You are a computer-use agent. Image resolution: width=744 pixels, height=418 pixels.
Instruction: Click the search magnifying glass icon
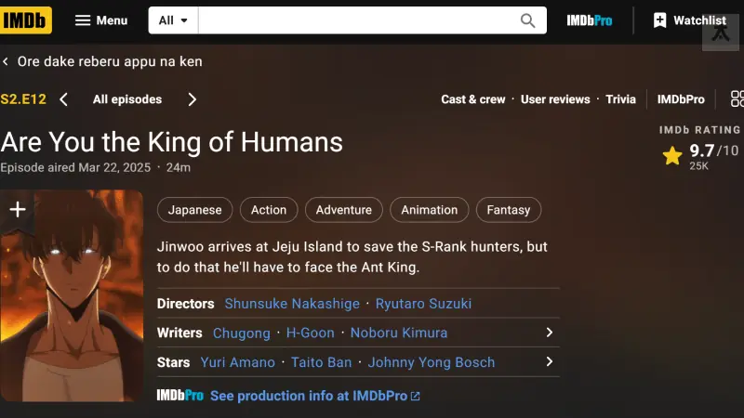coord(527,20)
